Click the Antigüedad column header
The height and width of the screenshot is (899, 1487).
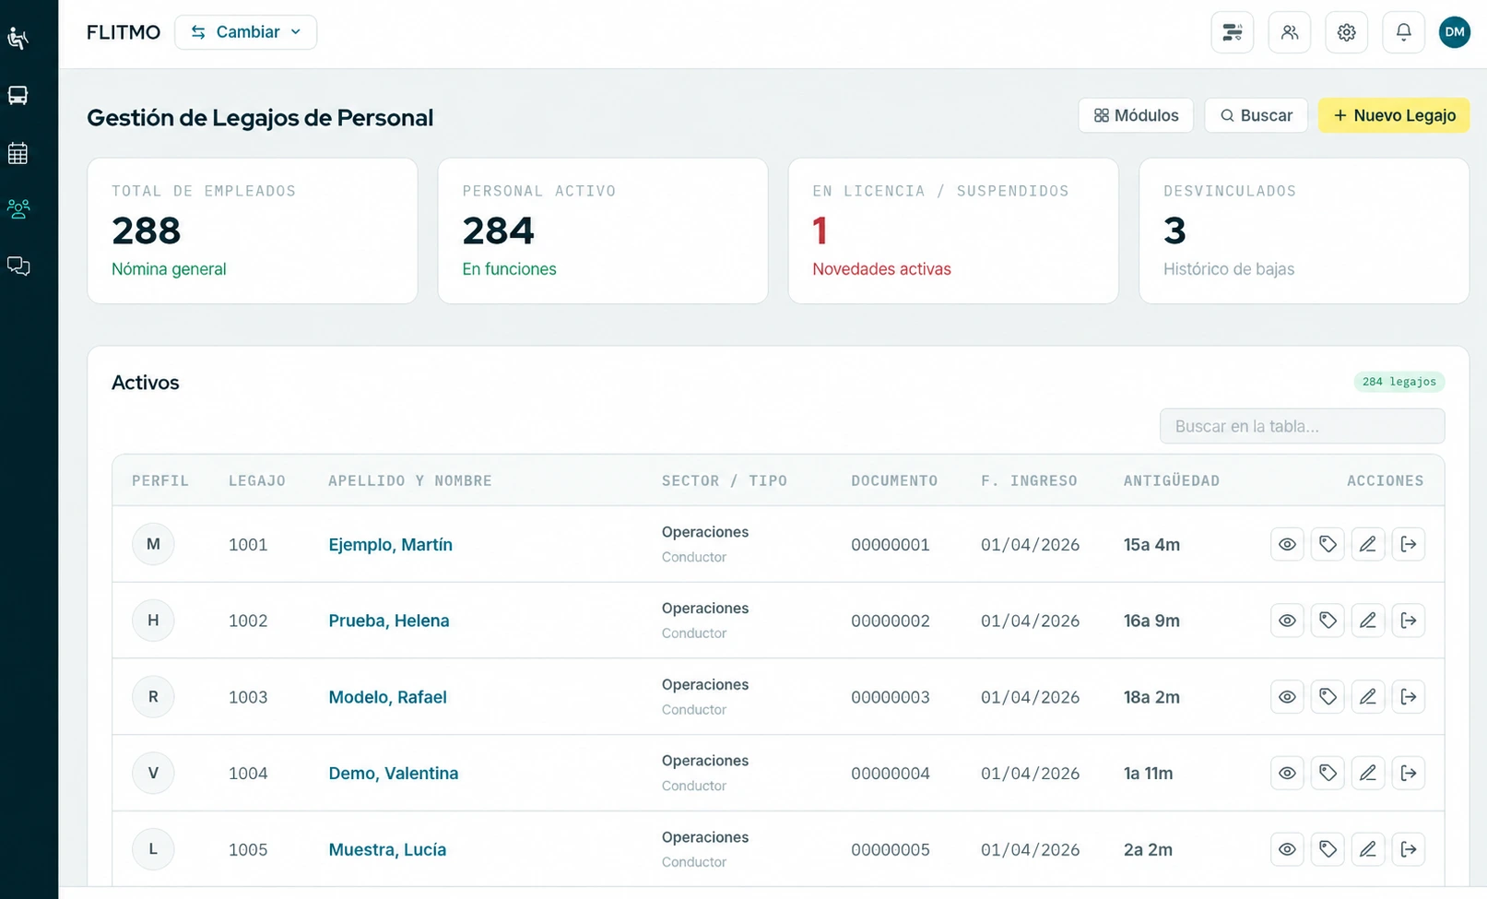pyautogui.click(x=1172, y=480)
